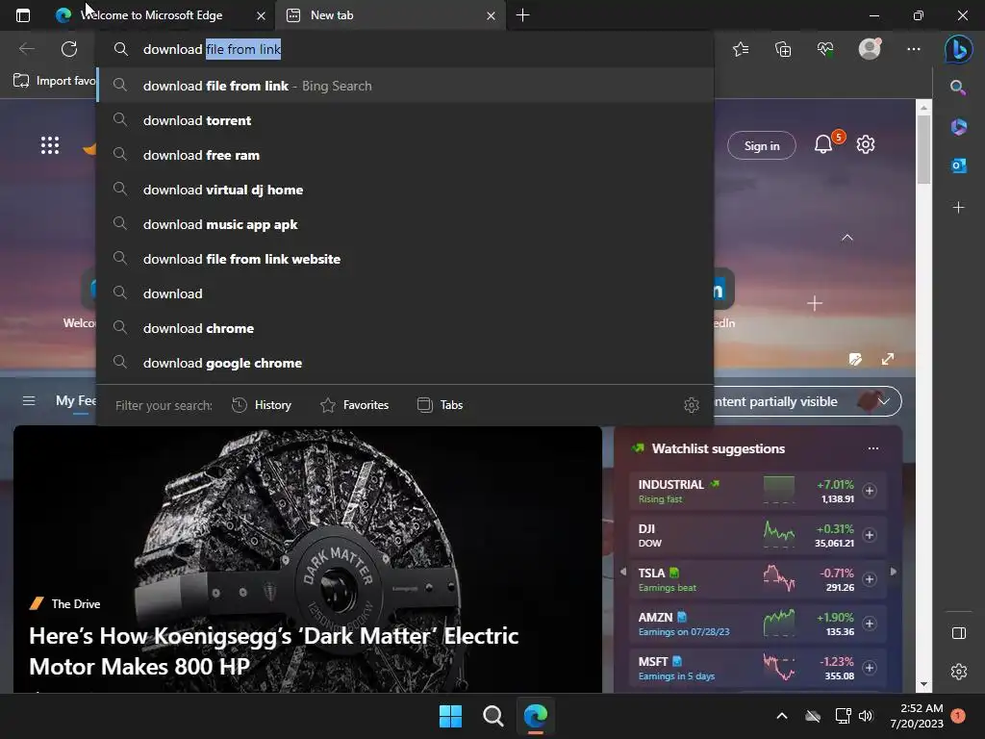Select suggestion download google chrome

tap(405, 363)
